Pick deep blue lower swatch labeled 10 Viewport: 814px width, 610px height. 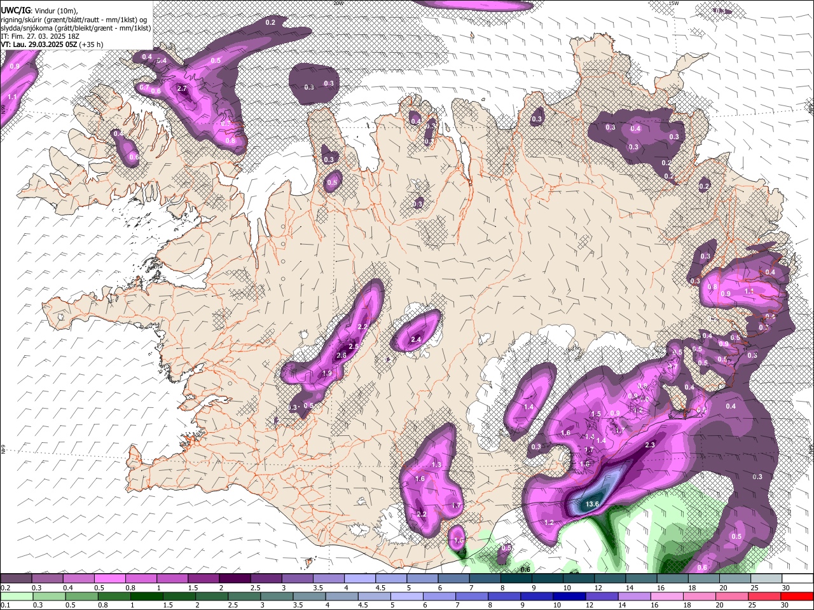coord(568,596)
